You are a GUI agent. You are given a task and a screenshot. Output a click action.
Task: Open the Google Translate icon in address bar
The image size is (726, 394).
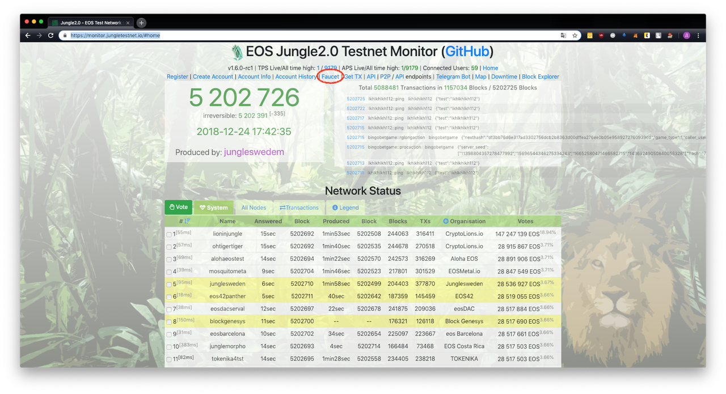563,35
